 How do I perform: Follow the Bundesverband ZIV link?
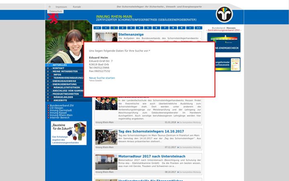coord(62,105)
